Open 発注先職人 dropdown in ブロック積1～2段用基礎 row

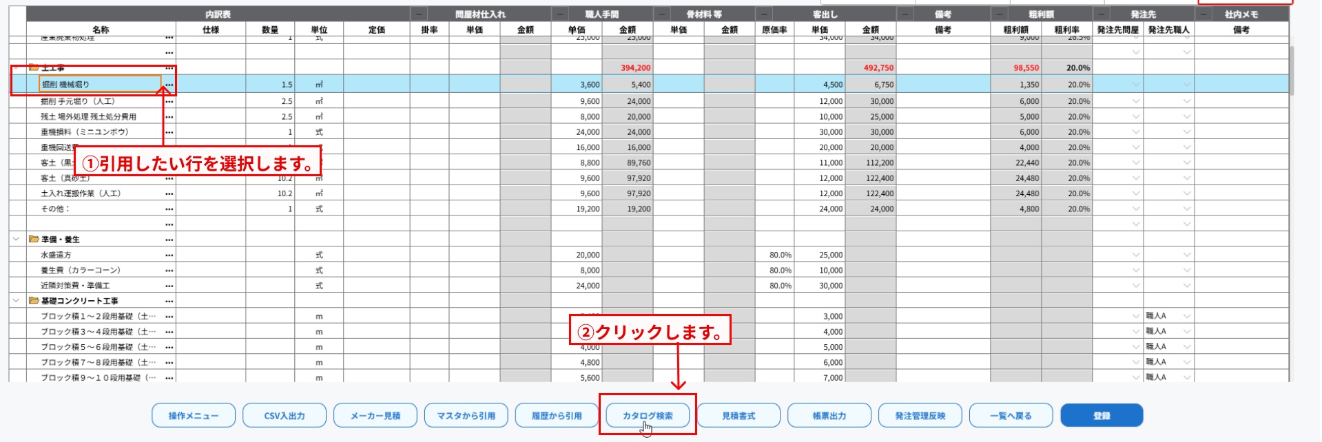1187,317
